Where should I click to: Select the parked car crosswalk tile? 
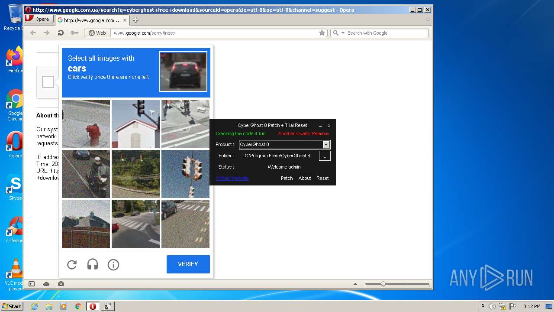185,224
